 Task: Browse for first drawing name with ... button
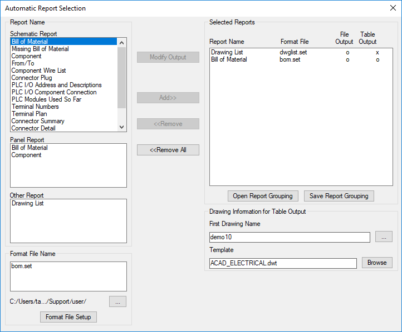[384, 237]
